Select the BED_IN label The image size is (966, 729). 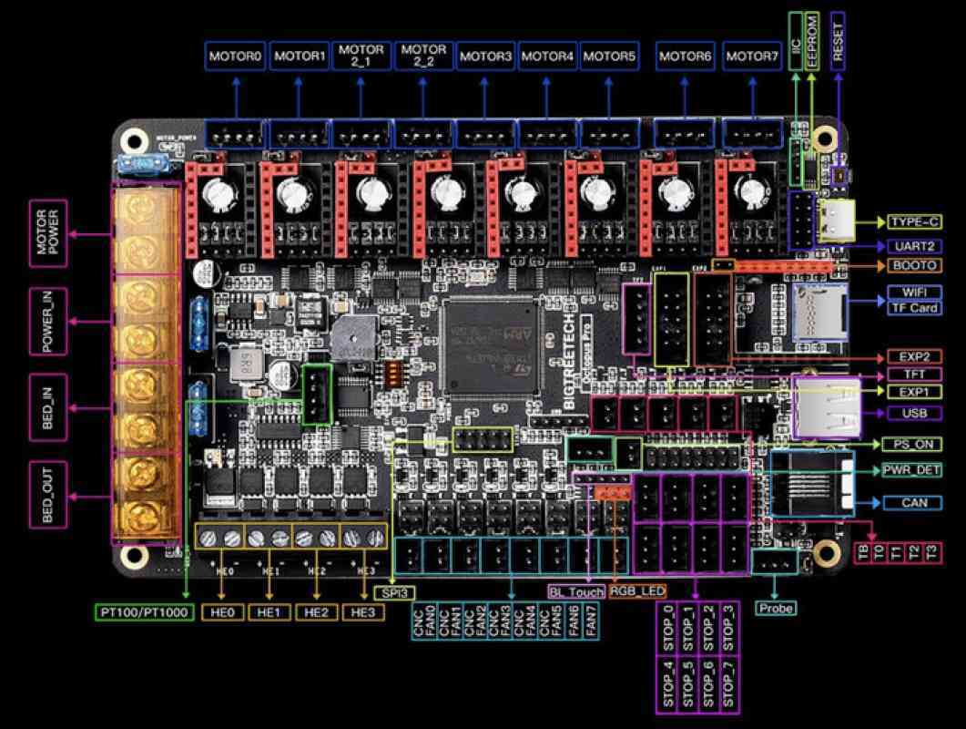(48, 407)
